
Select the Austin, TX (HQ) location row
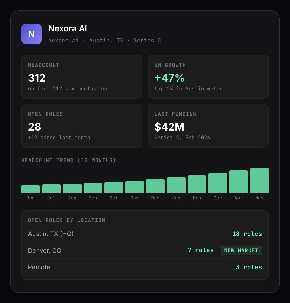145,234
